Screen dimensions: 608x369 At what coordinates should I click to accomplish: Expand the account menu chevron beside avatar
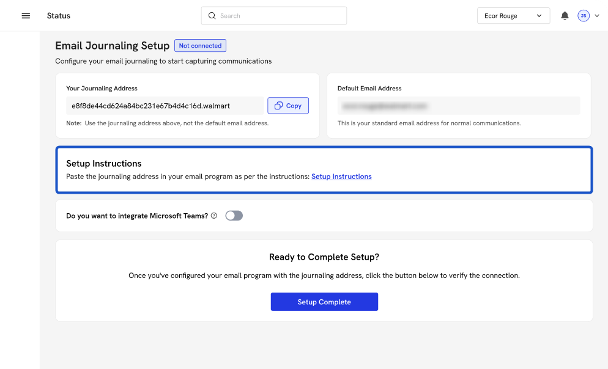(x=596, y=16)
